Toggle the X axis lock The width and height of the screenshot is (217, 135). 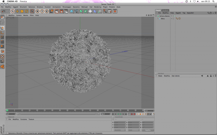tap(38, 11)
